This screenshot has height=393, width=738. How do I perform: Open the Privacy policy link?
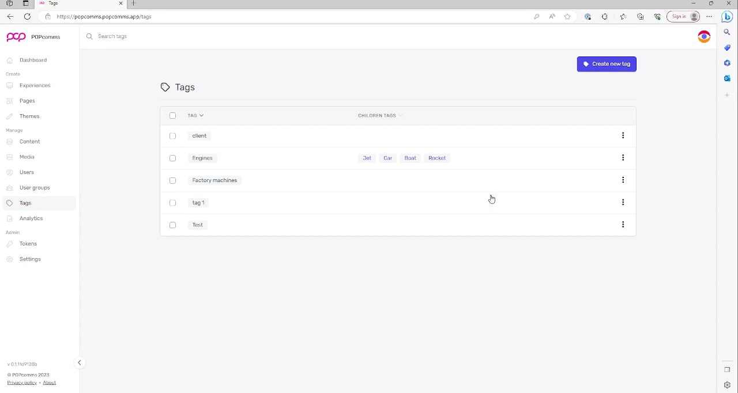coord(22,383)
